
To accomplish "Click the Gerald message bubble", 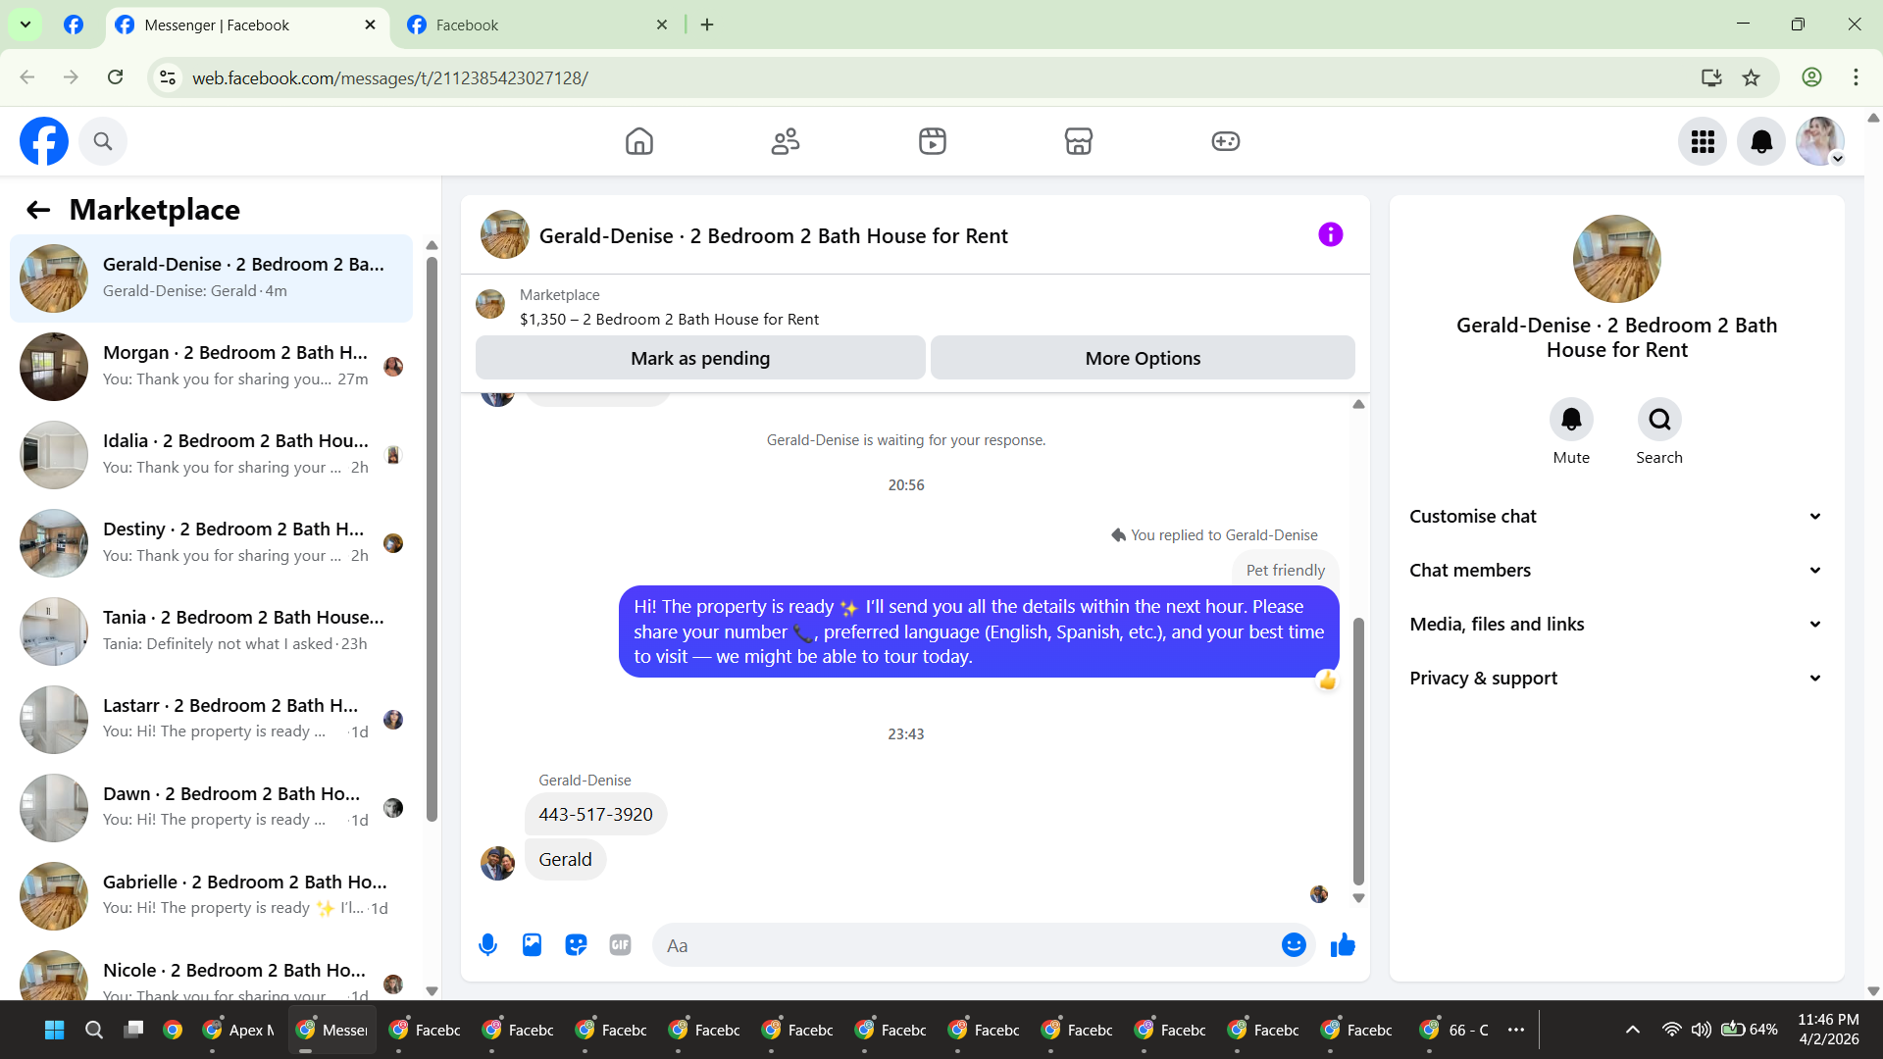I will coord(565,860).
